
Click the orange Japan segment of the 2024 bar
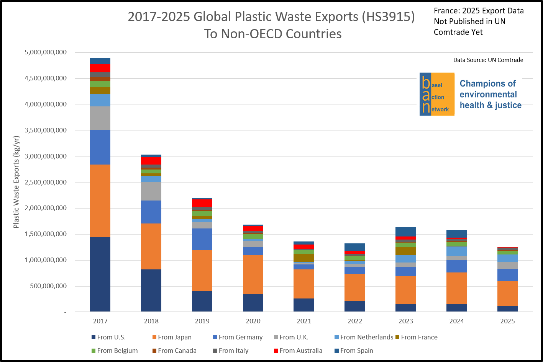(x=457, y=288)
